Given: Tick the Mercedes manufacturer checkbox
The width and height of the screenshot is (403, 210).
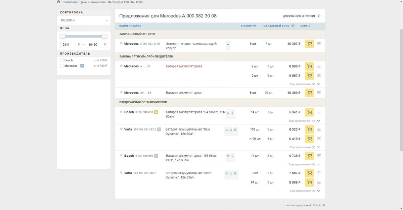Looking at the screenshot, I should pos(62,66).
